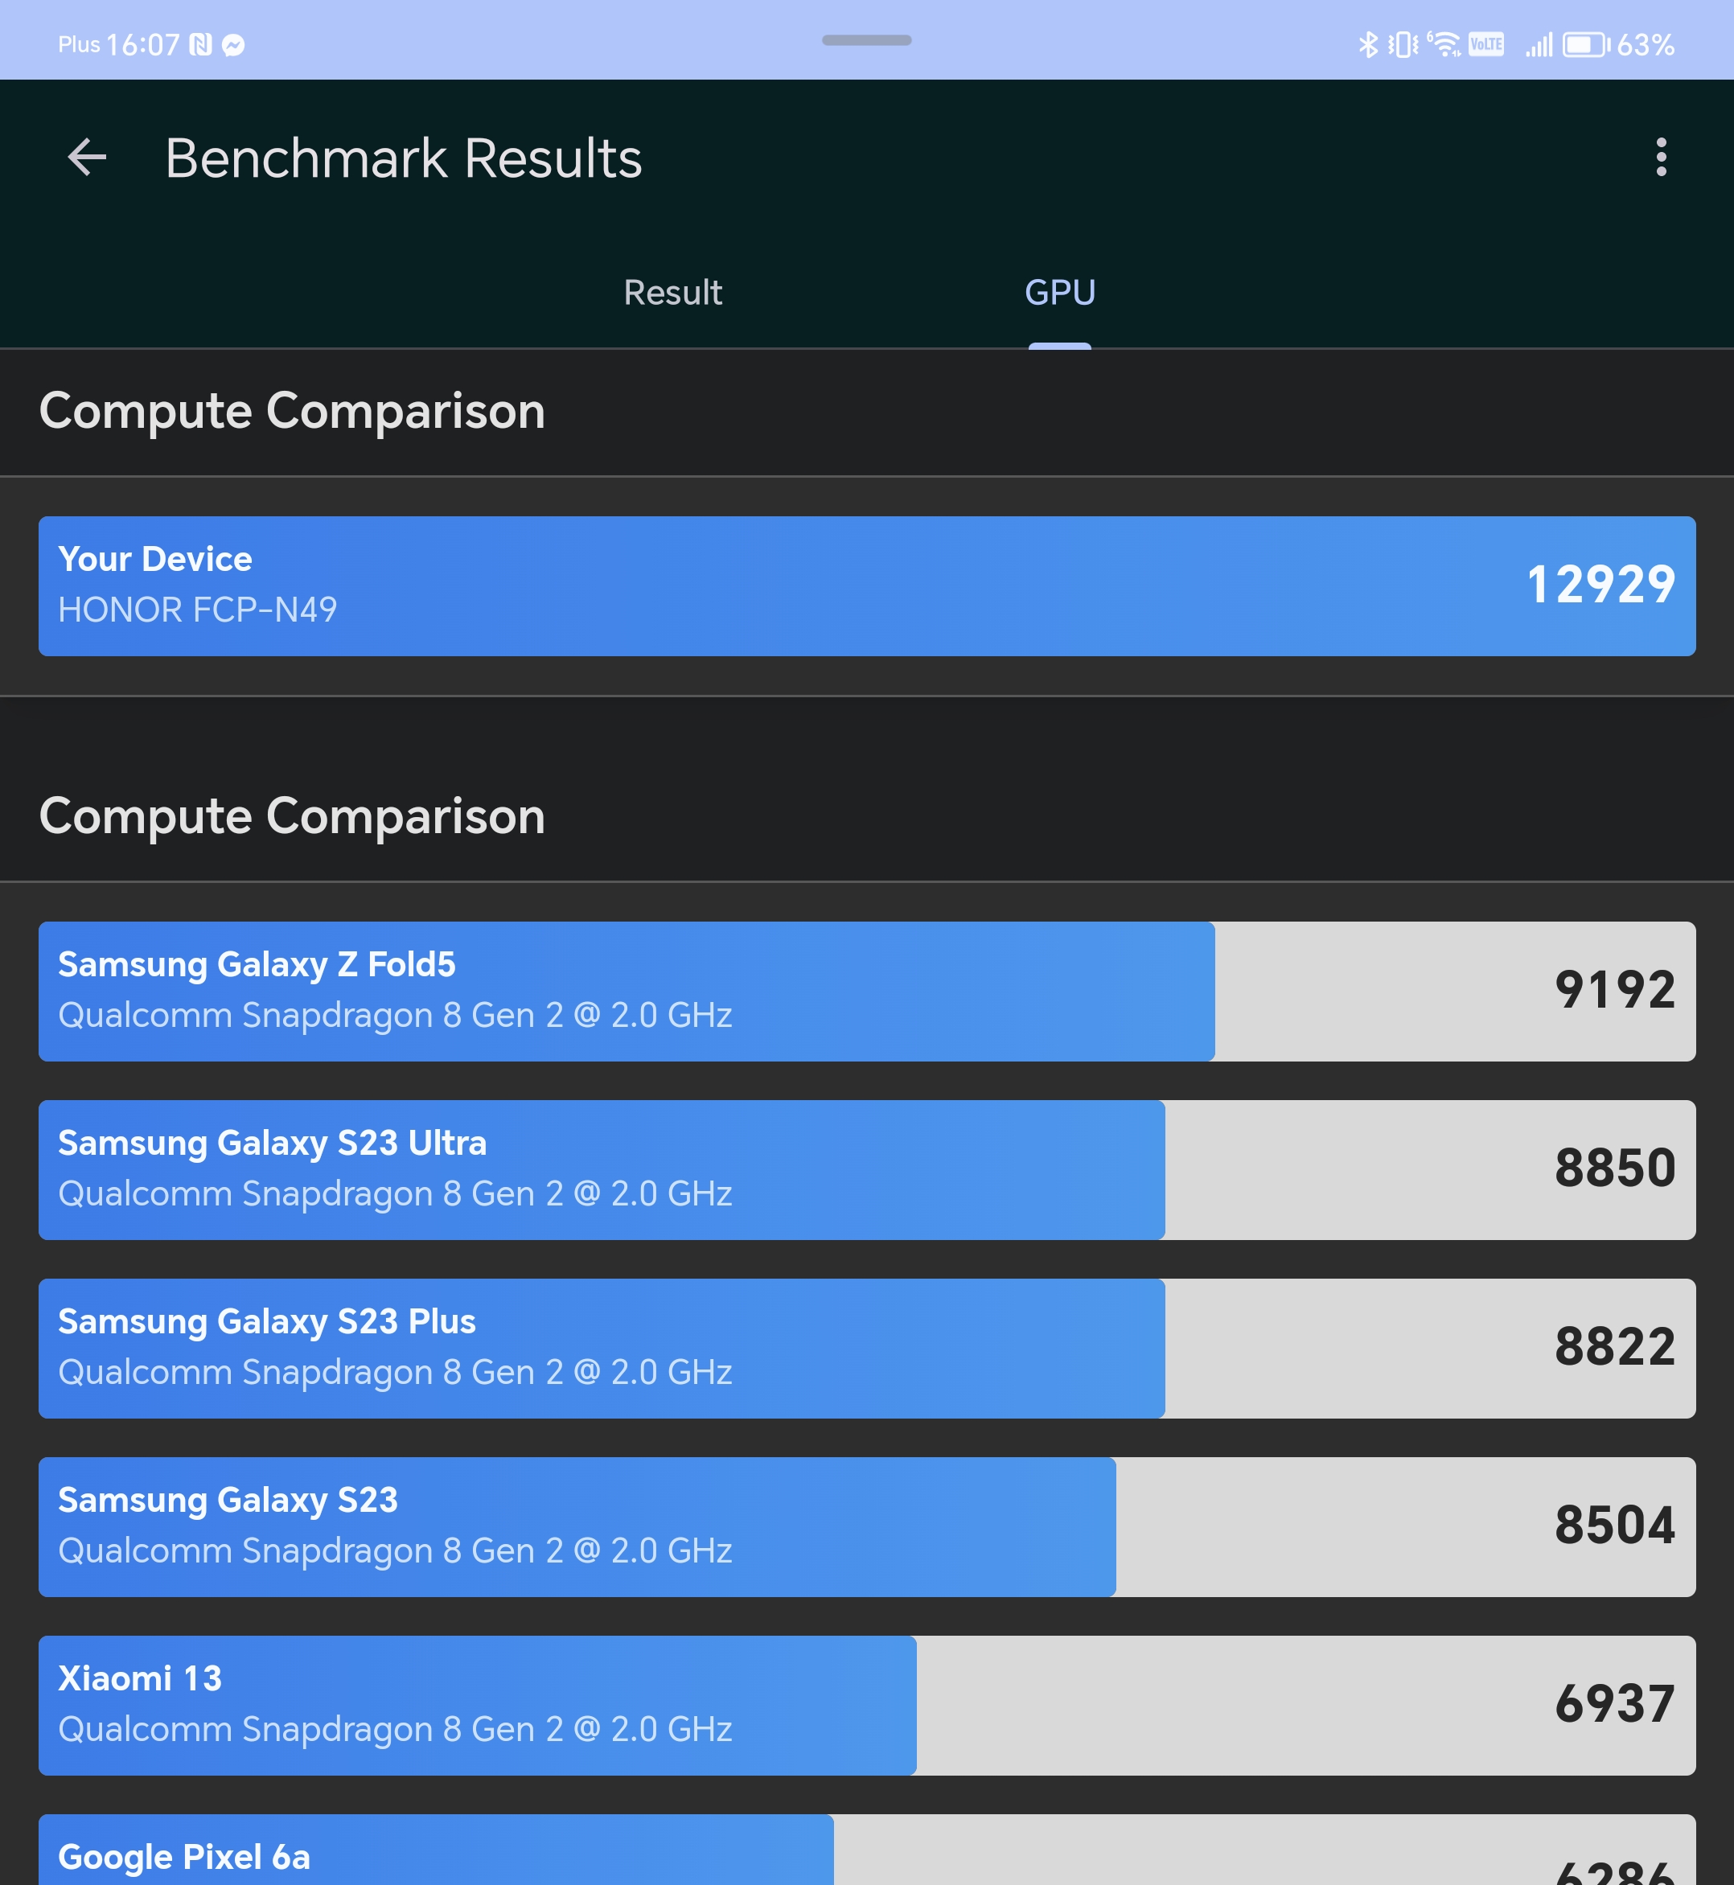1734x1885 pixels.
Task: Tap the Wi-Fi status icon
Action: [x=1445, y=44]
